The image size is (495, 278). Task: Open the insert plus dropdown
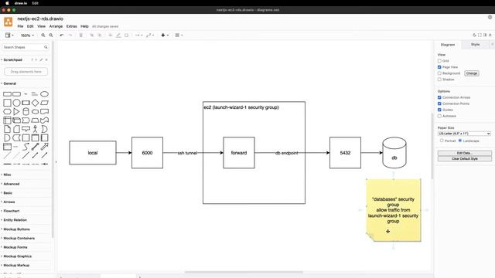click(x=165, y=36)
